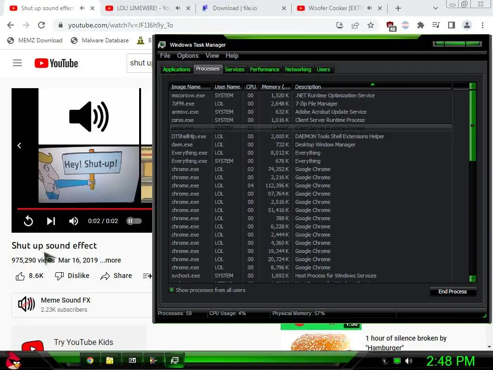Click the video progress bar
The height and width of the screenshot is (370, 493).
[x=85, y=208]
